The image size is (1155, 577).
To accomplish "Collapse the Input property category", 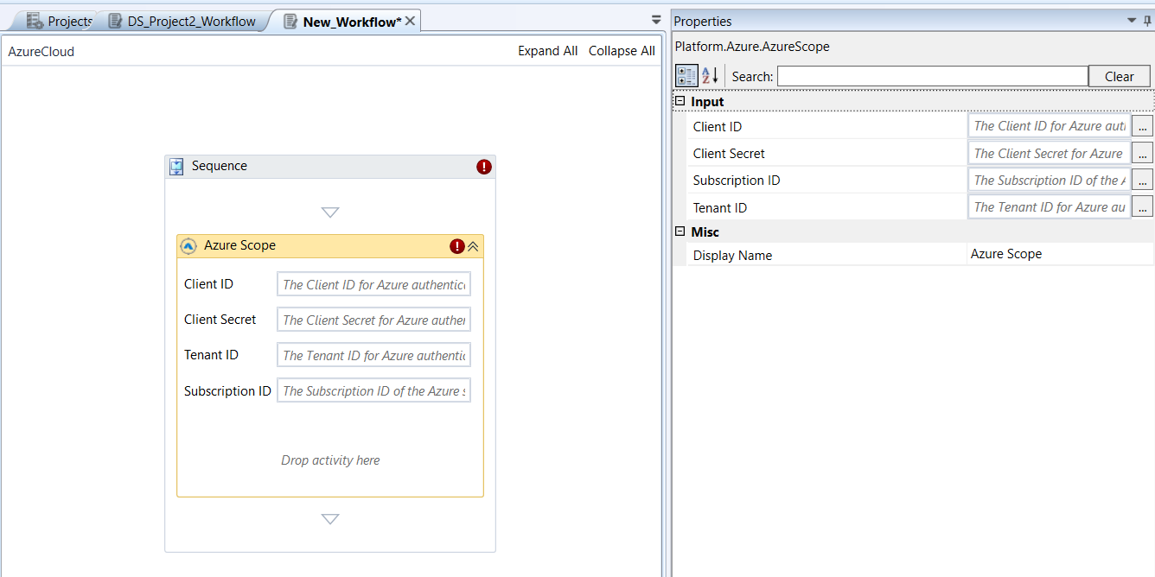I will click(680, 101).
